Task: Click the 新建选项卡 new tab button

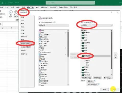Action: coord(86,78)
